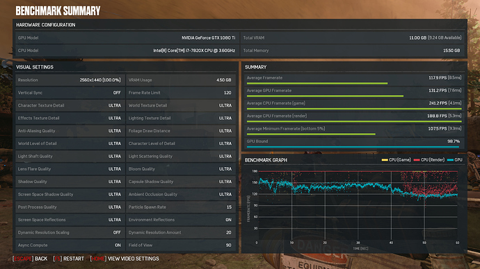Click the Field of View 90 row
The image size is (480, 269).
[181, 245]
